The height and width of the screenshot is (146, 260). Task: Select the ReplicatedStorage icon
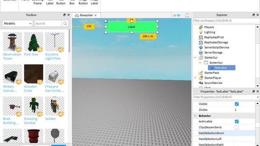201,42
